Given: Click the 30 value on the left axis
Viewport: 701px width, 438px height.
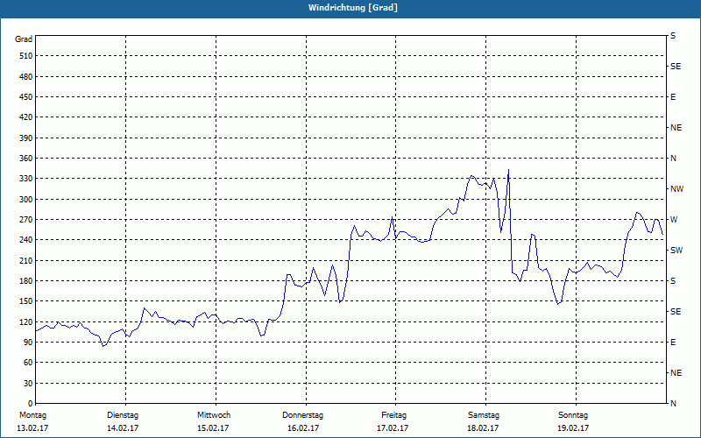Looking at the screenshot, I should [28, 384].
